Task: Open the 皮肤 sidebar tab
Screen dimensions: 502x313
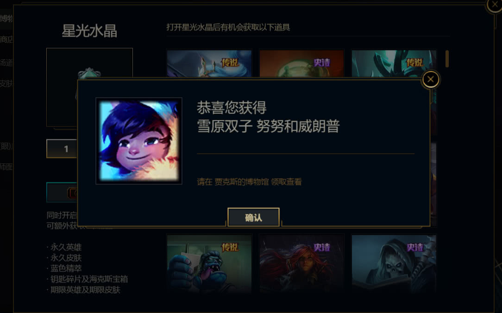Action: (6, 83)
